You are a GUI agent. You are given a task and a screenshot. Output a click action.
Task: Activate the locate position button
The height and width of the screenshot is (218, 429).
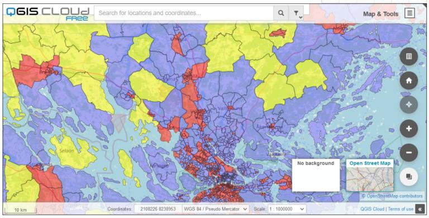pyautogui.click(x=409, y=105)
